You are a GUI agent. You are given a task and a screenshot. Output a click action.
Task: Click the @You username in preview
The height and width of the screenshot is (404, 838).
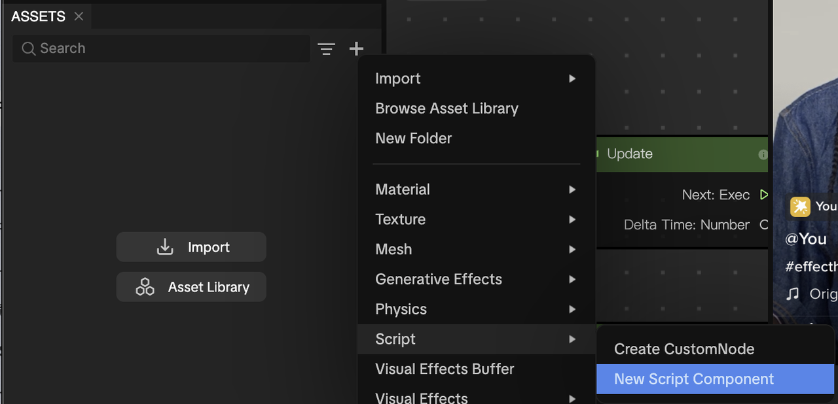pyautogui.click(x=806, y=239)
